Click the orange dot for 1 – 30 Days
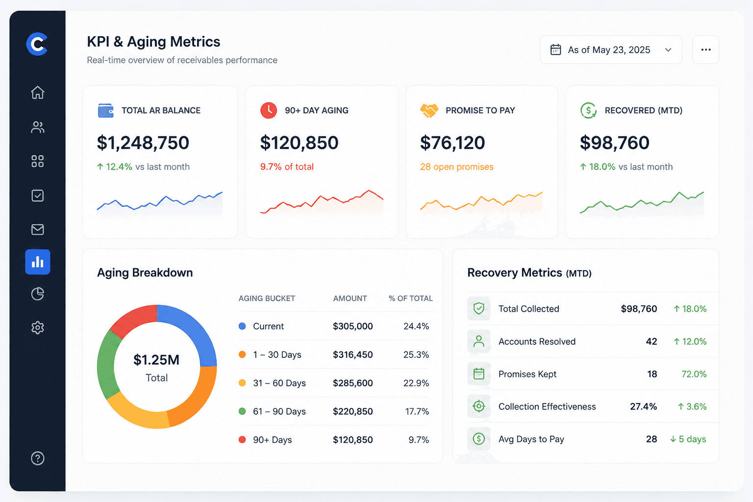The width and height of the screenshot is (753, 502). pyautogui.click(x=242, y=354)
